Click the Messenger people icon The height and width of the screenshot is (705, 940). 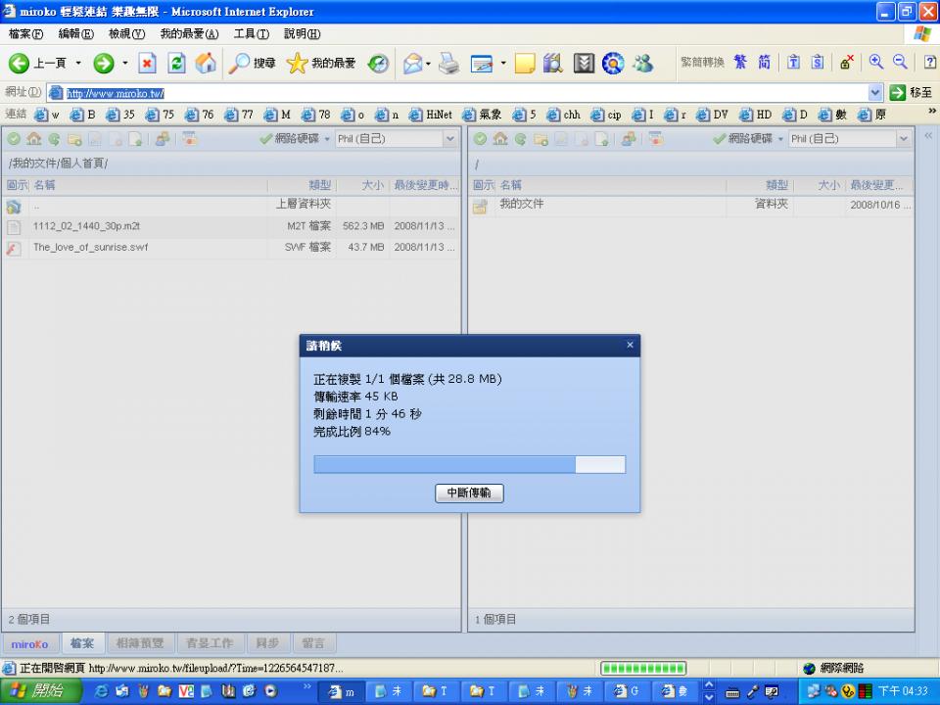click(x=643, y=63)
